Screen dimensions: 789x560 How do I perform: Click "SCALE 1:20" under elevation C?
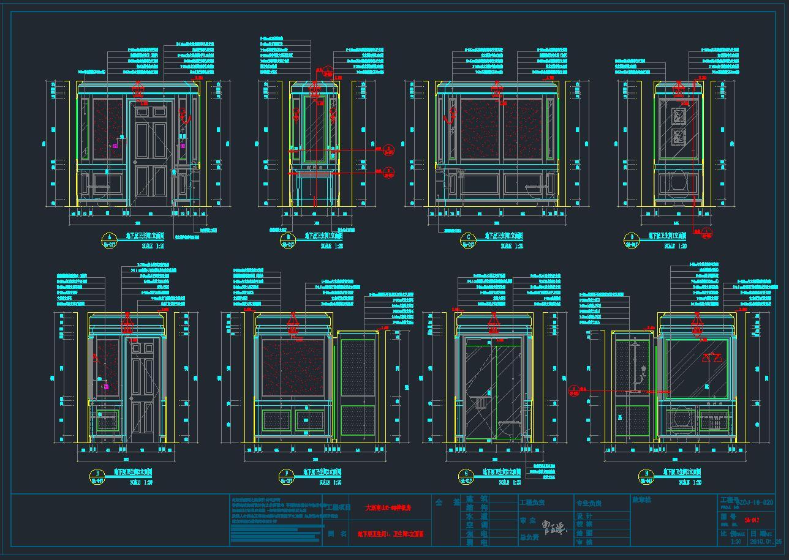[x=512, y=246]
